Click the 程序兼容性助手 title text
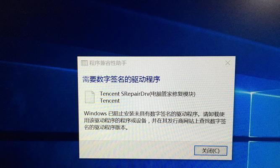This screenshot has height=168, width=280. click(x=108, y=63)
